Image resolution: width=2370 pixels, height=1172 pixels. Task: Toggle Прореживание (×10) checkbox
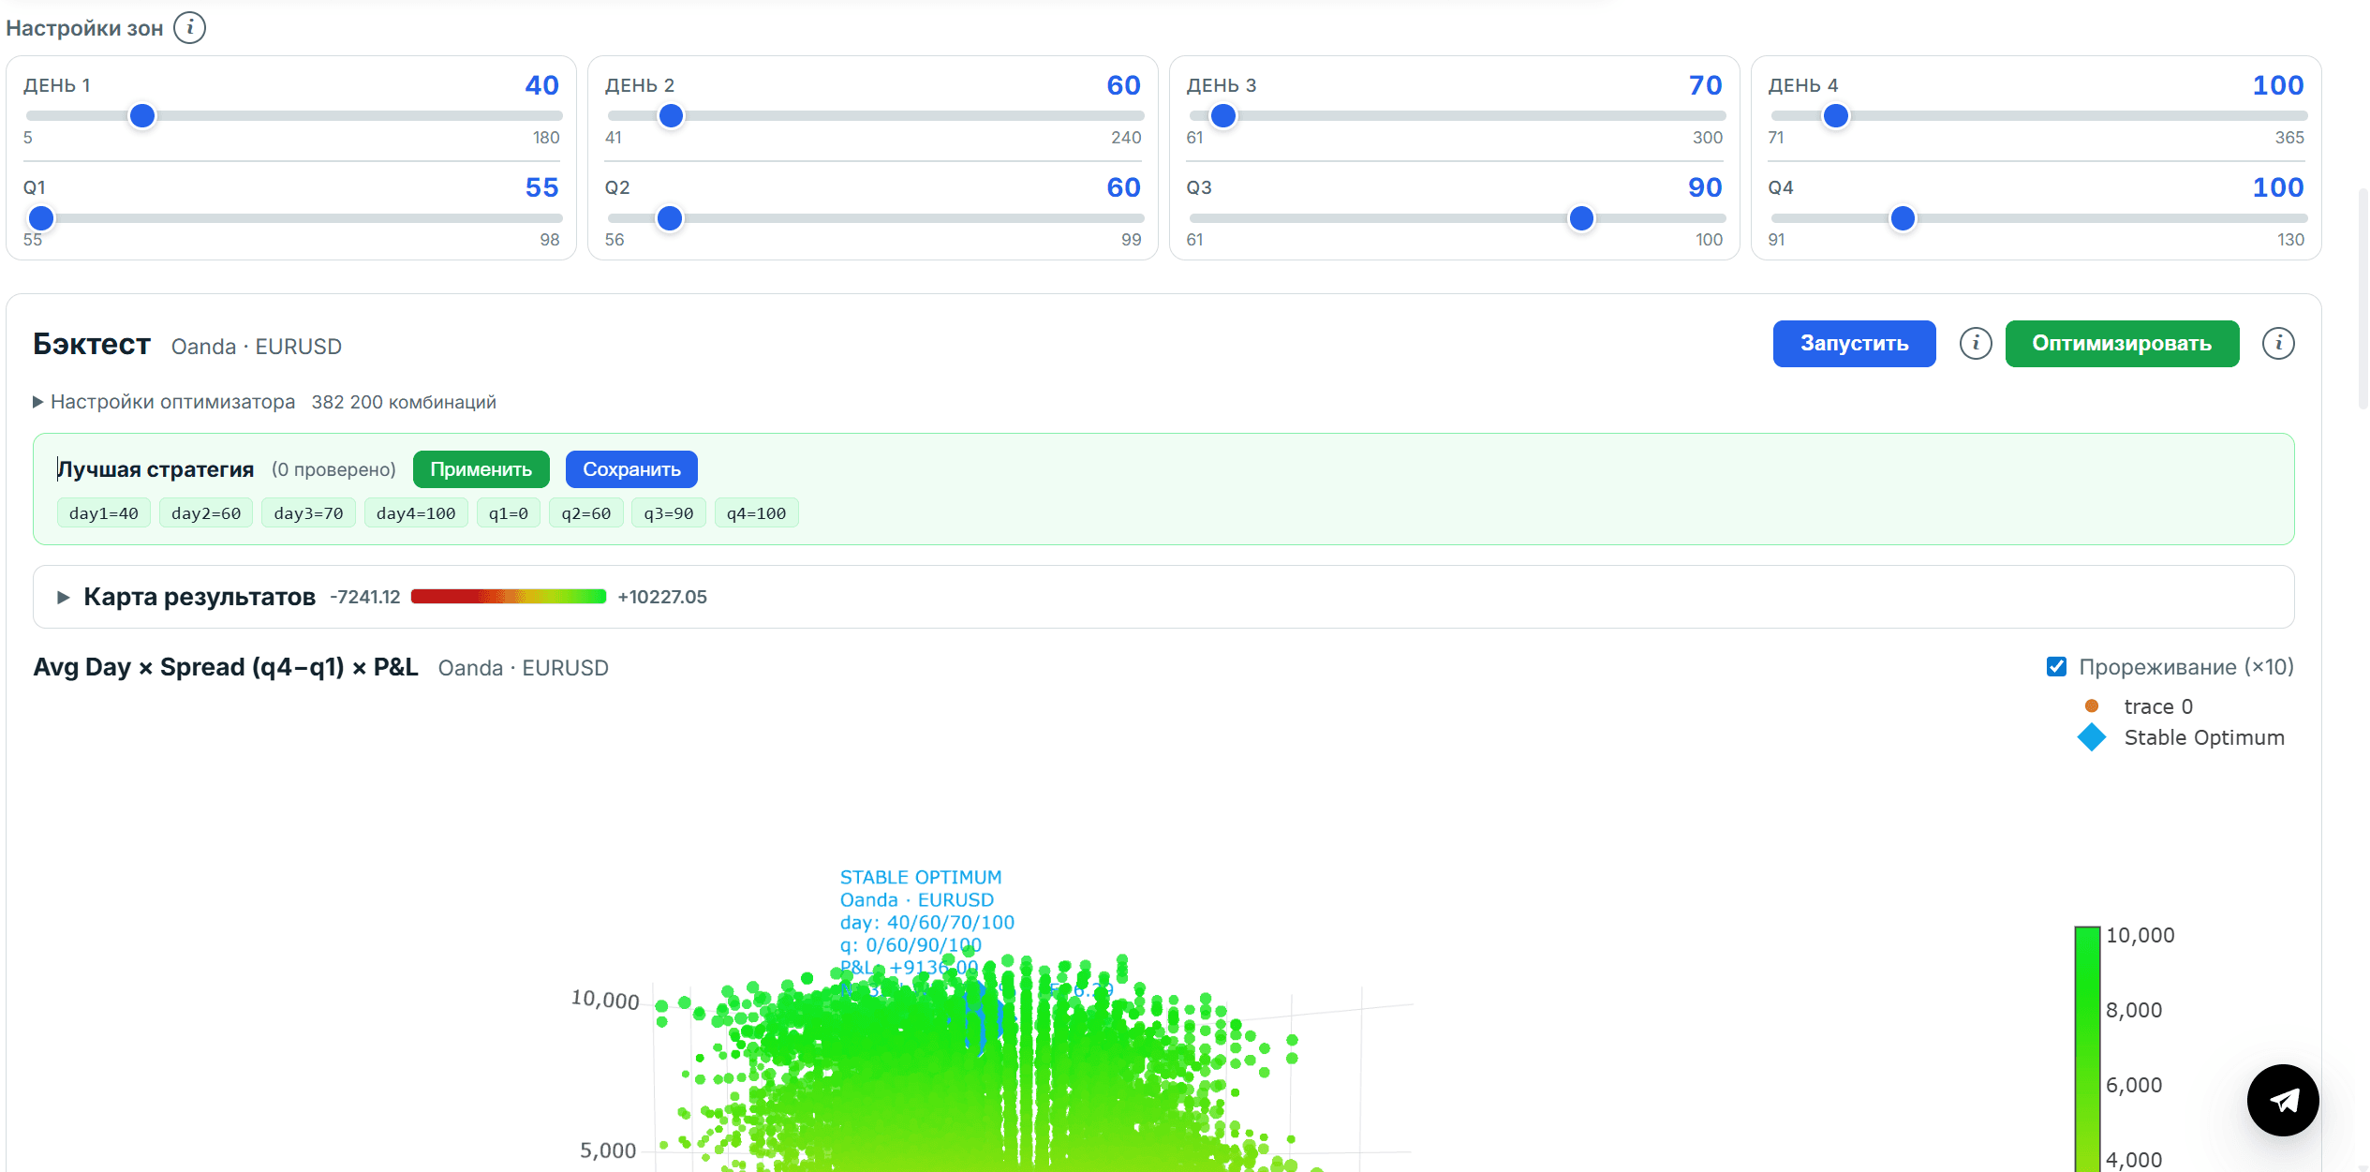2057,667
